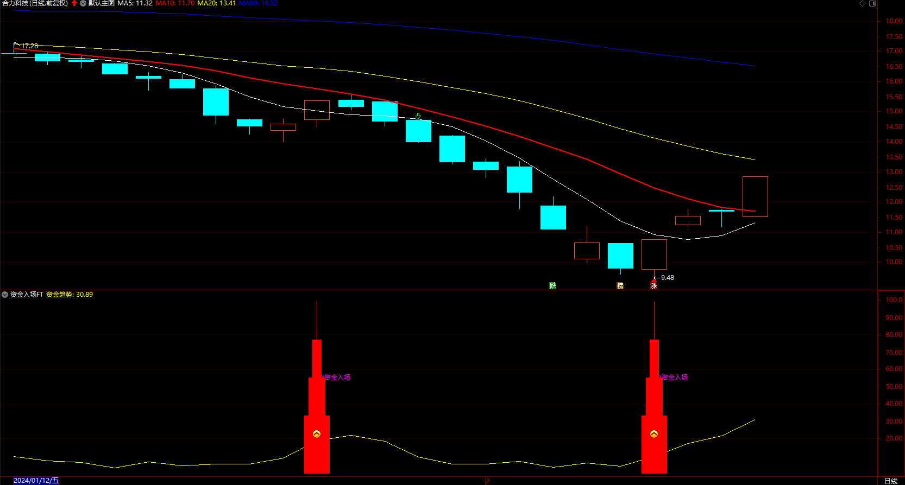Click the MA60: 16.52 indicator value
Screen dimensions: 905x485
259,3
